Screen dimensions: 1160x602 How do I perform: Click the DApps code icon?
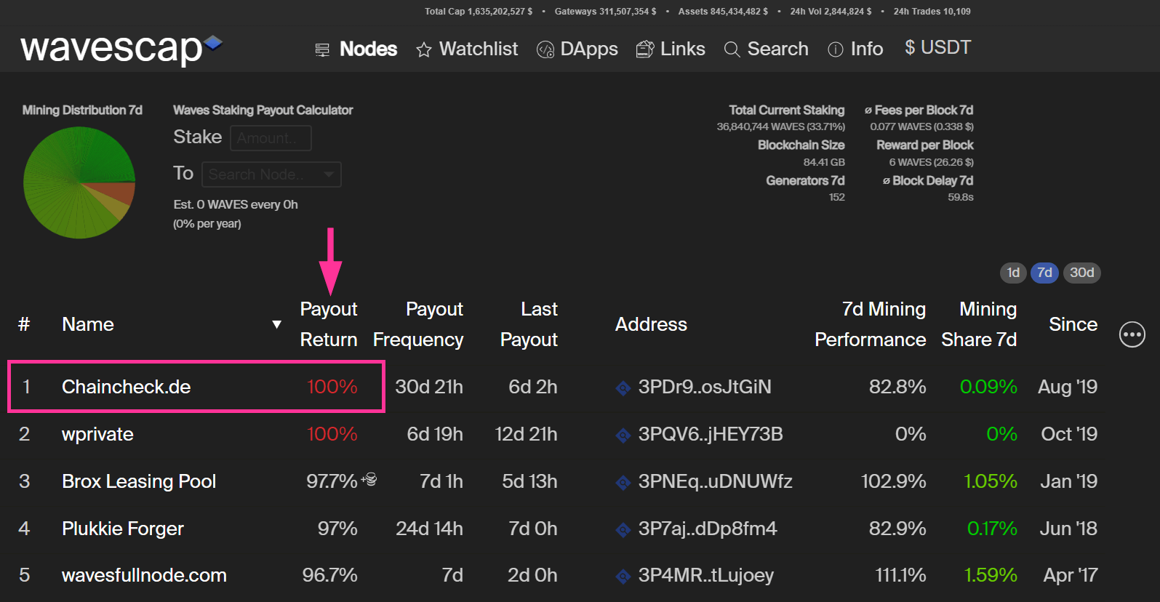[x=545, y=49]
